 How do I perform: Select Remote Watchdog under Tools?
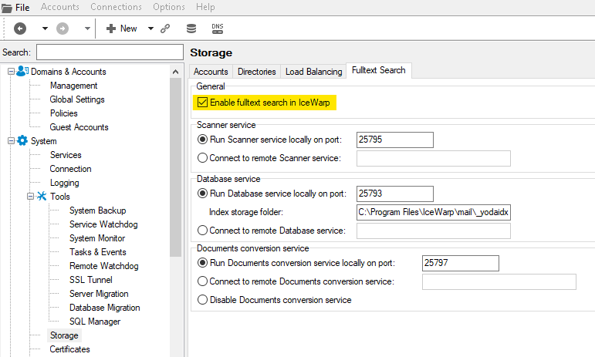tap(104, 266)
